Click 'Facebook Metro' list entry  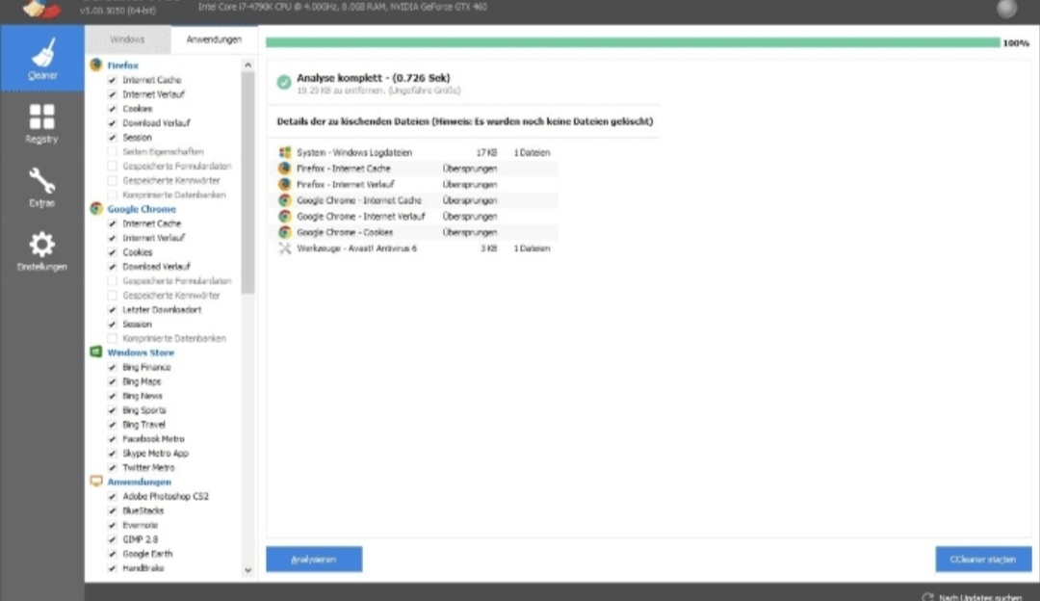tap(153, 438)
